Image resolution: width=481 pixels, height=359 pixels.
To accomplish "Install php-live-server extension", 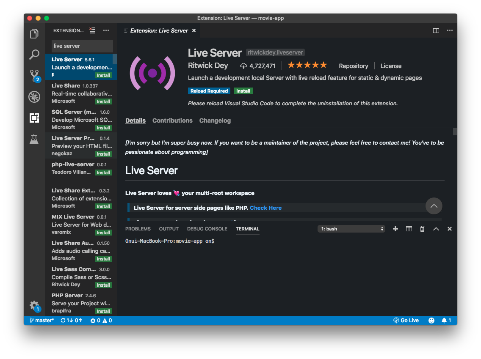I will pyautogui.click(x=103, y=173).
